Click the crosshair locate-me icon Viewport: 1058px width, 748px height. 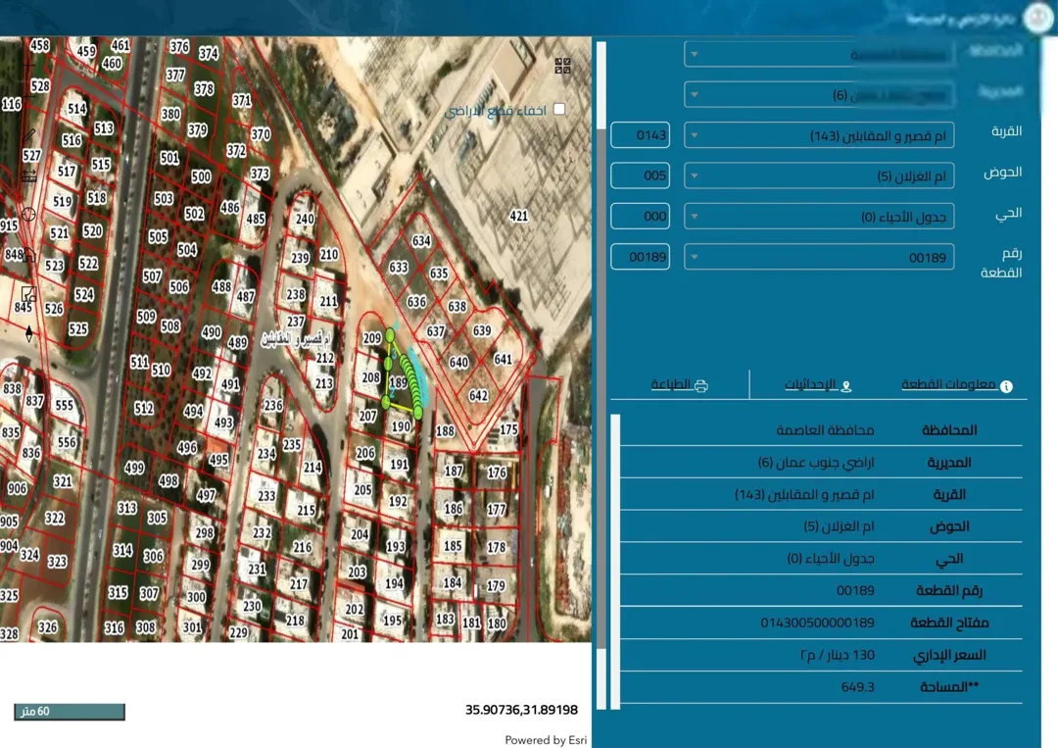pos(28,215)
